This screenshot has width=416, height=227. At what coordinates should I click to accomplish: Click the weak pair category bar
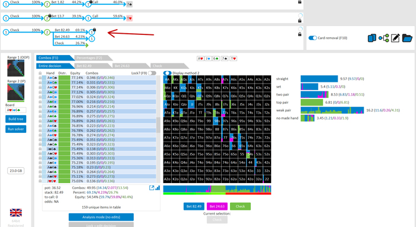point(332,110)
